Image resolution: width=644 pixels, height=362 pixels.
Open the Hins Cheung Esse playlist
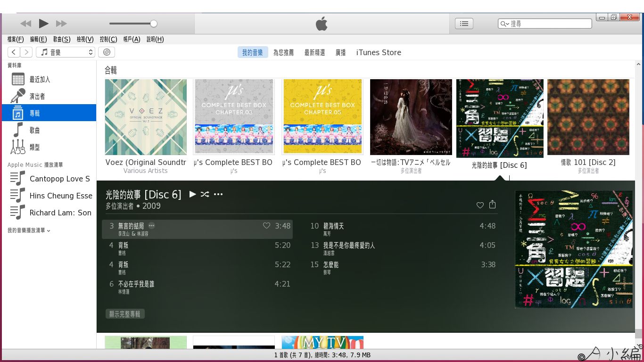[49, 196]
